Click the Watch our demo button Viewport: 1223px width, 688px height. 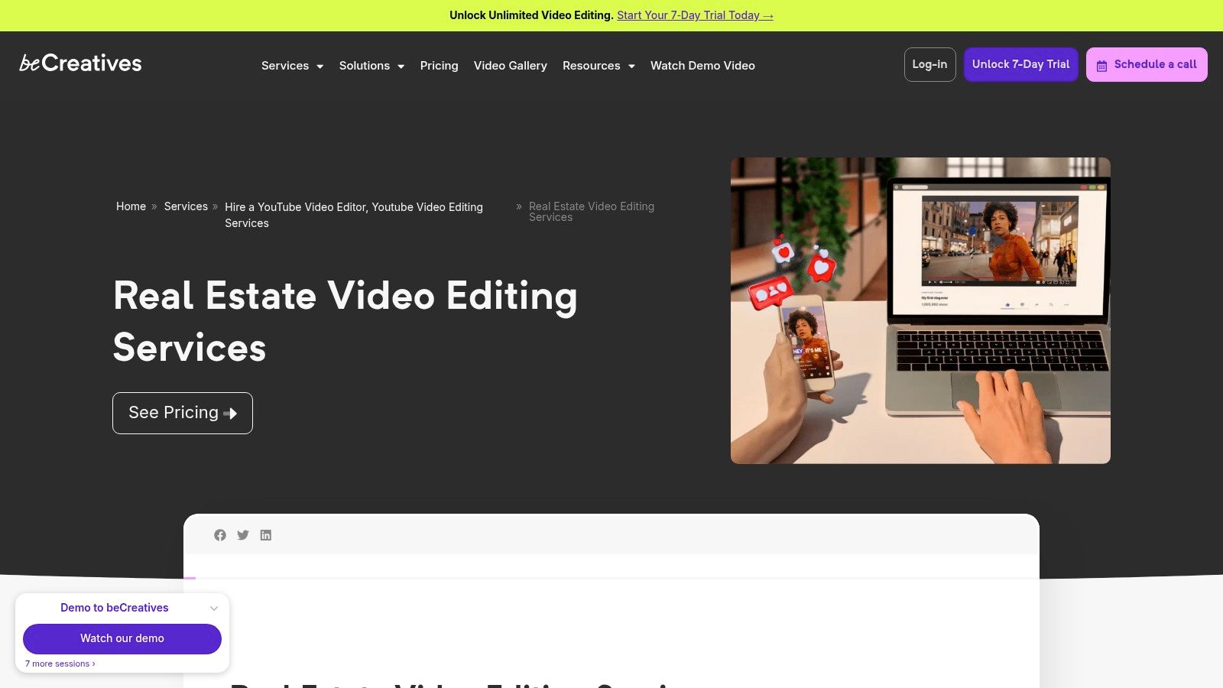(122, 638)
